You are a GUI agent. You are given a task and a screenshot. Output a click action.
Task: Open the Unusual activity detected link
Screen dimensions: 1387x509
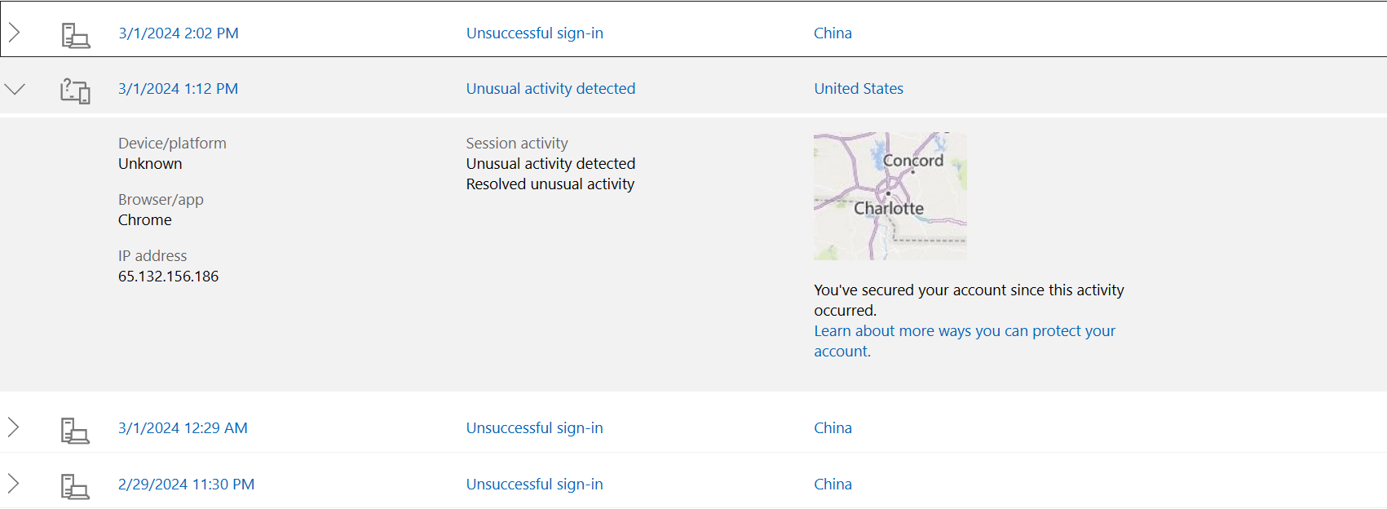550,88
